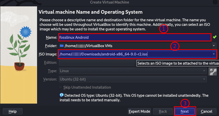Screen dimensions: 219x116
Task: Click the 'Name:' label
Action: click(x=52, y=37)
